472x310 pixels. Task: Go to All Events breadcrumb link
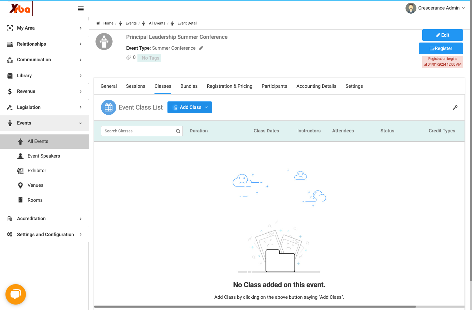coord(157,23)
